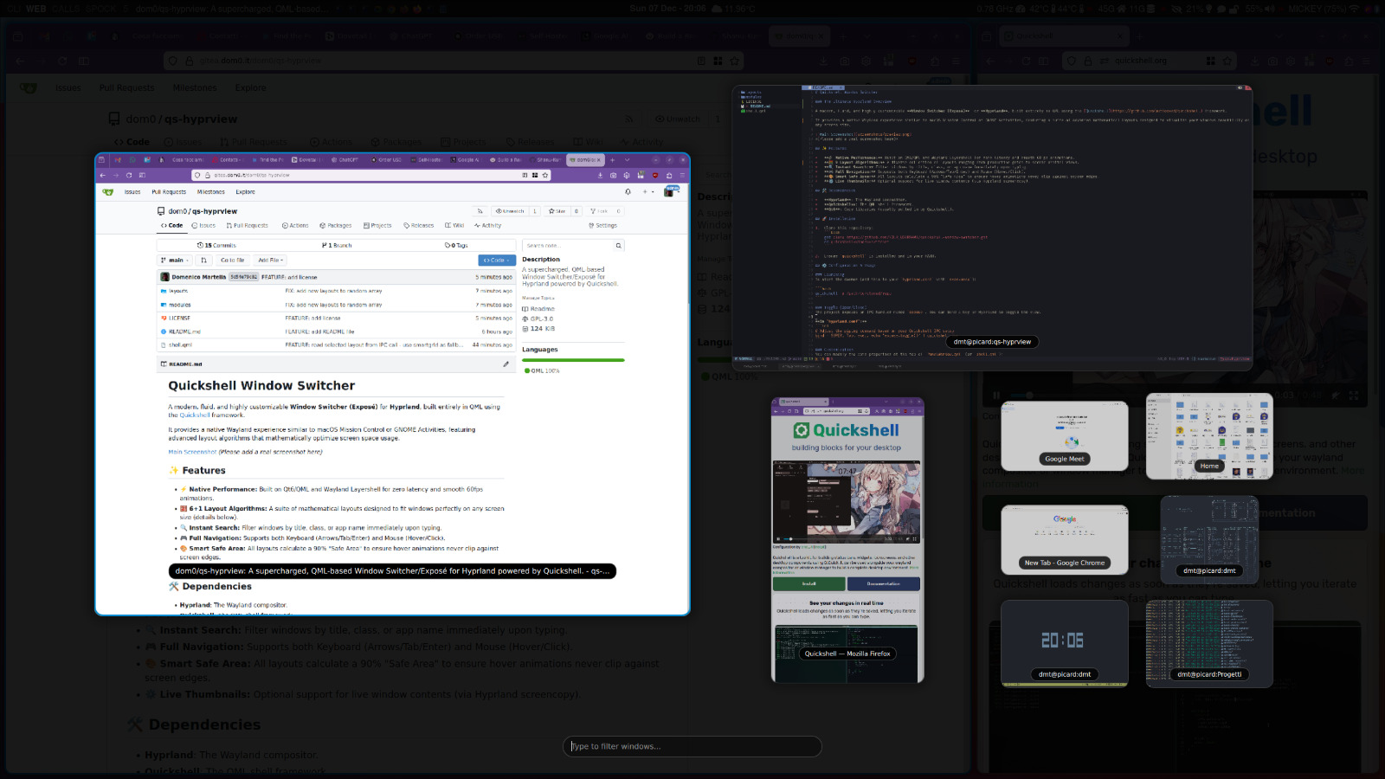Select the dom0/qs-hyprview browser window thumbnail
The height and width of the screenshot is (779, 1385).
[392, 384]
